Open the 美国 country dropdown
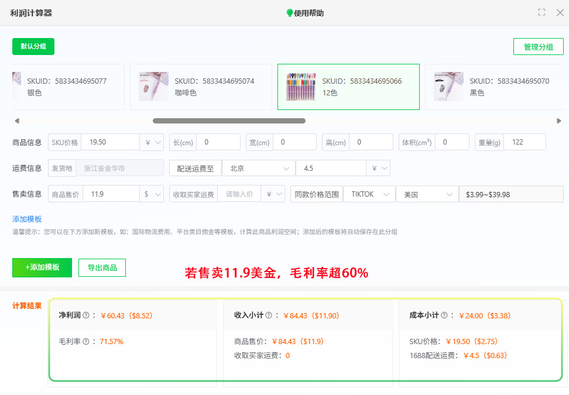This screenshot has height=395, width=569. coord(427,194)
